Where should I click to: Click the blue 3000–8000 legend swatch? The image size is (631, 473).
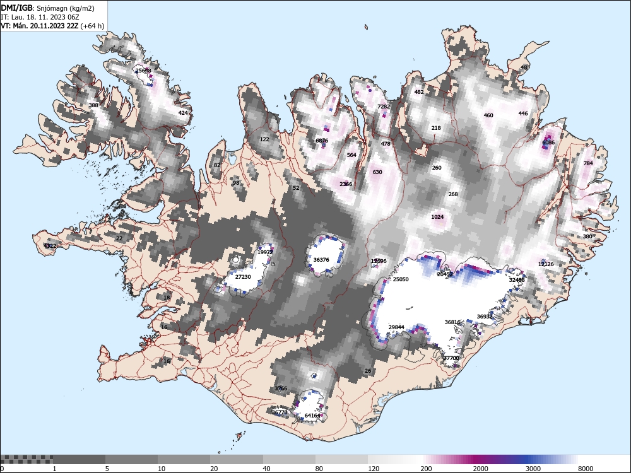pyautogui.click(x=551, y=459)
